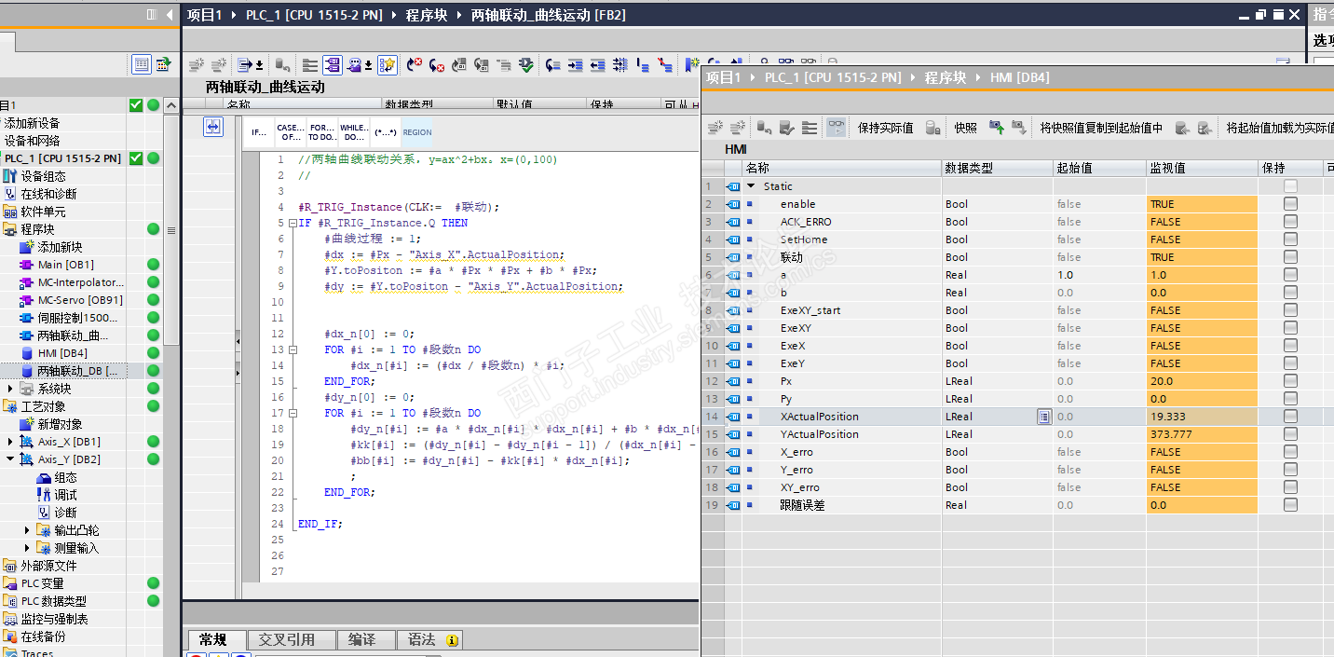Select the monitor value cell of Px
This screenshot has width=1334, height=657.
1201,381
